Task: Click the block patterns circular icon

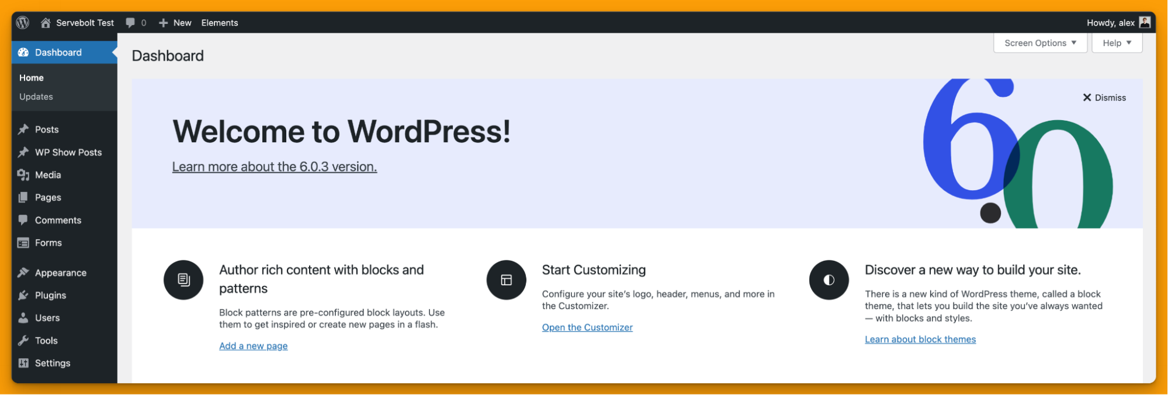Action: [x=183, y=280]
